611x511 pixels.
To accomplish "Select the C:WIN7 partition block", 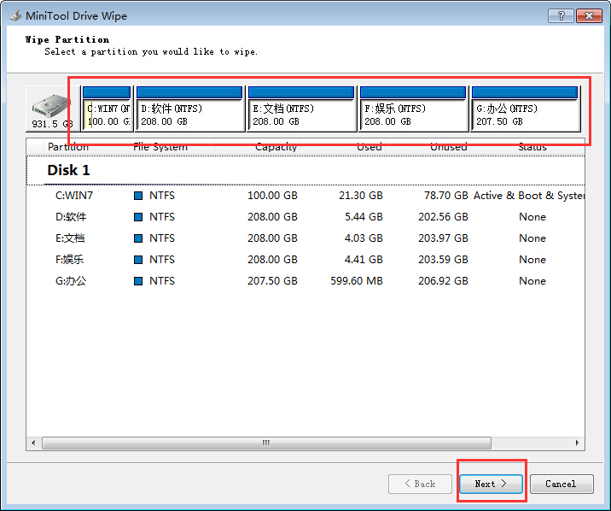I will coord(107,109).
